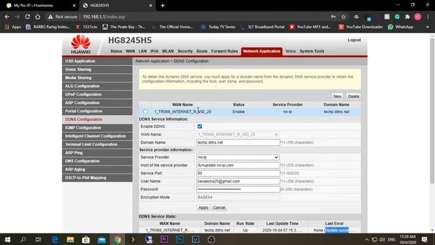The height and width of the screenshot is (245, 435).
Task: Open the notification center icon
Action: point(424,240)
